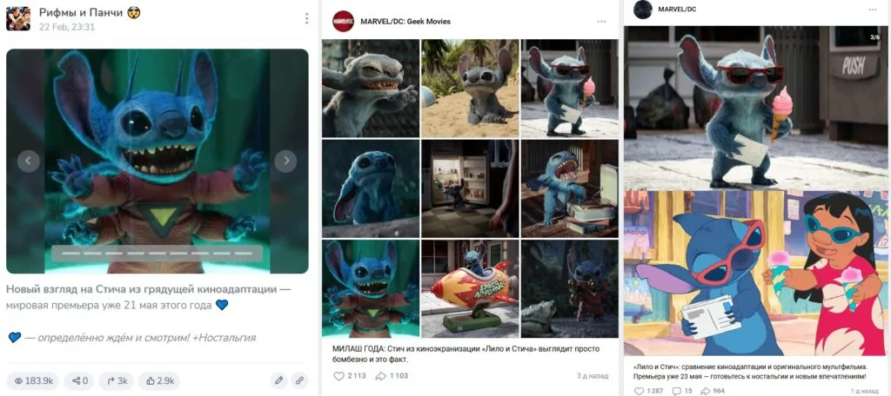Open the grid thumbnail of Stitch in red suit
The height and width of the screenshot is (396, 891).
(x=371, y=289)
